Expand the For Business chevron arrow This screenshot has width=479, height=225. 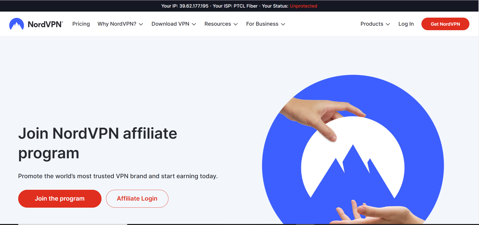[283, 24]
